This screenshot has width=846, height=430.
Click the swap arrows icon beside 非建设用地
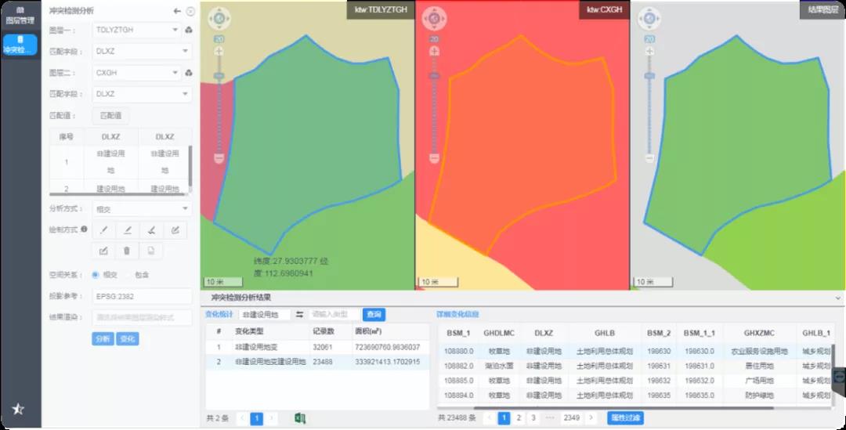[299, 314]
